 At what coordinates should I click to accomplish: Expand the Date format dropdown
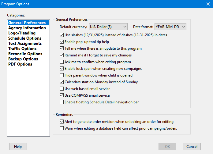tap(170, 27)
